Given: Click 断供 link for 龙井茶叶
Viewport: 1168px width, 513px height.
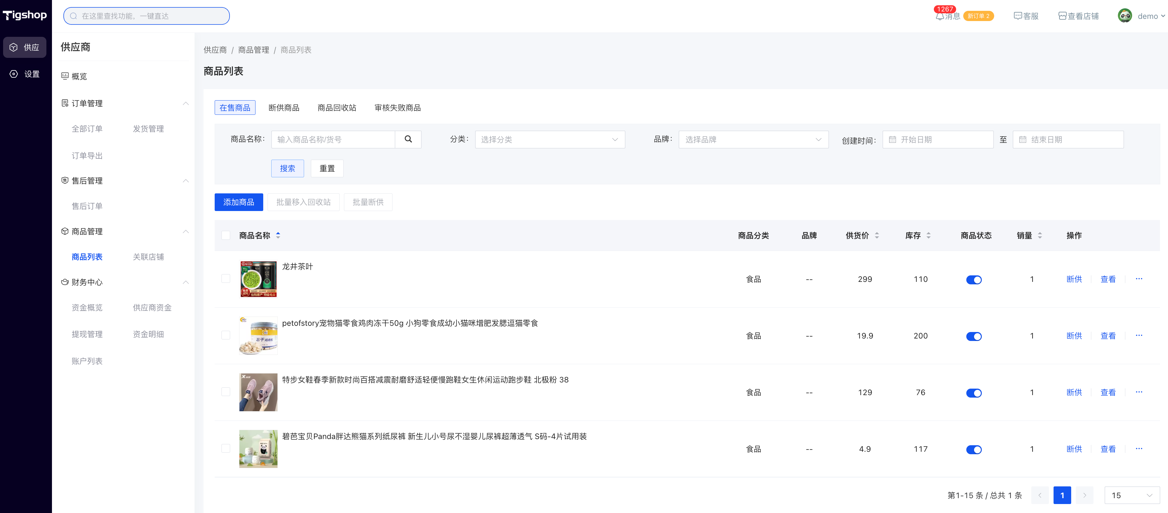Looking at the screenshot, I should tap(1074, 279).
